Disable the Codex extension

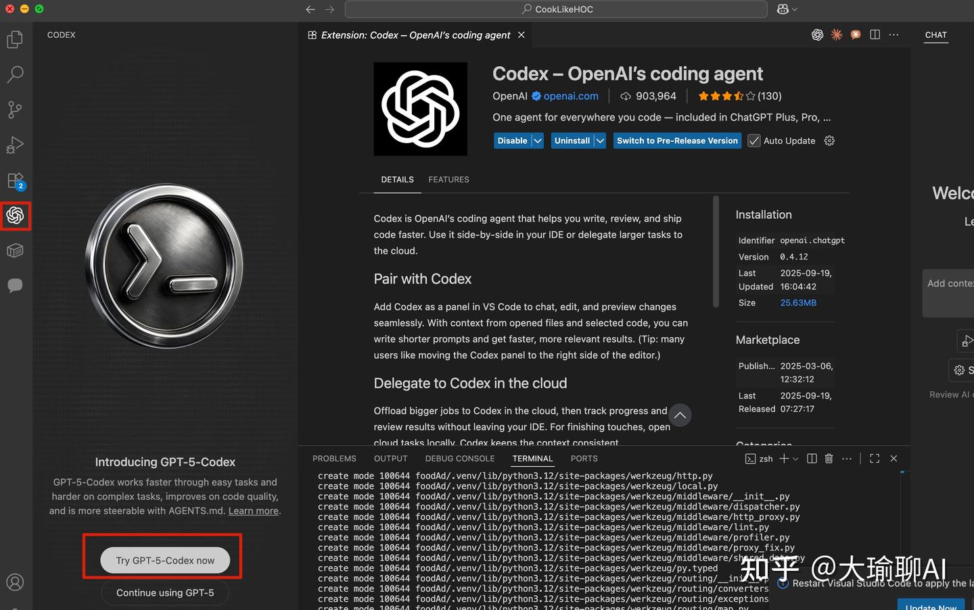512,141
